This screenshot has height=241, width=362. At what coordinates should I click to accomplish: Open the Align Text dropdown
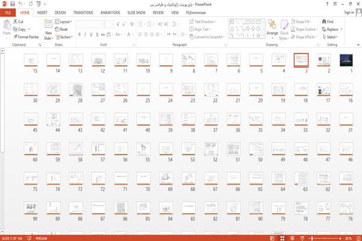click(200, 29)
